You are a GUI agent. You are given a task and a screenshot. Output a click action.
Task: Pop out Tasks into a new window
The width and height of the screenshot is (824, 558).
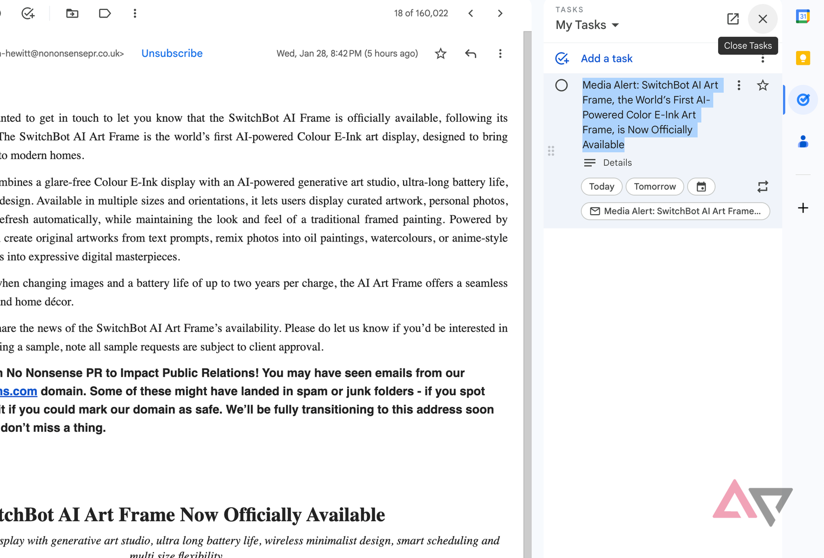[733, 19]
